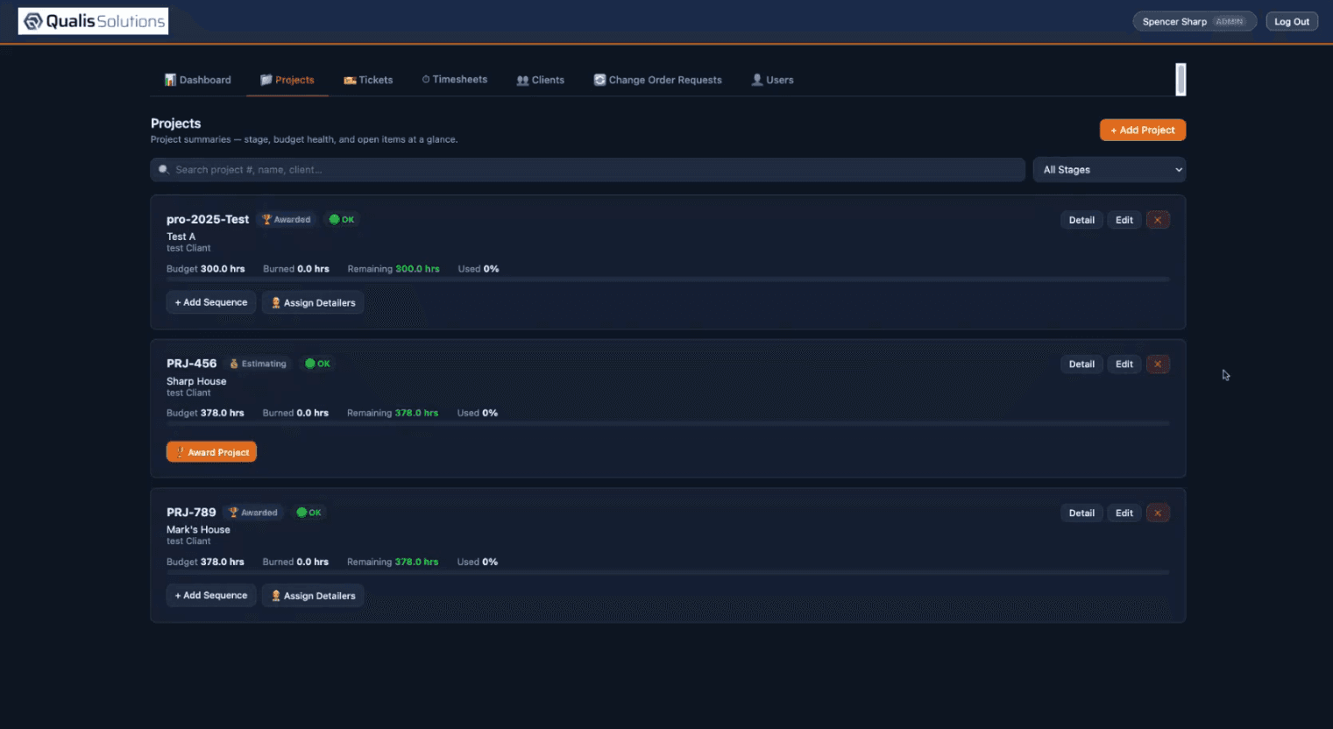Screen dimensions: 1333x729
Task: Click PRJ-456 budget usage progress bar
Action: 668,423
